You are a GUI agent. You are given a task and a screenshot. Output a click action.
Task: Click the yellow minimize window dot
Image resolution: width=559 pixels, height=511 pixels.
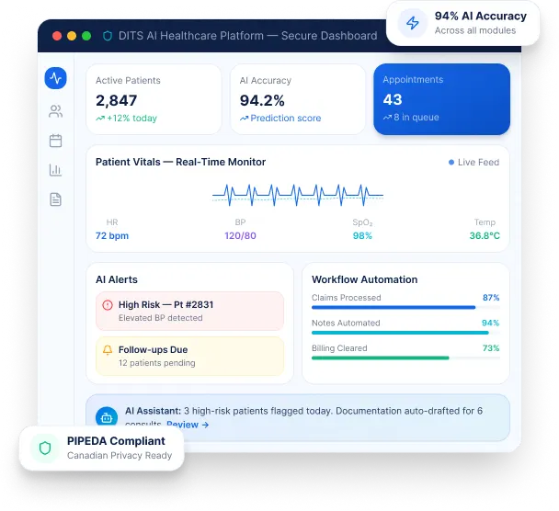tap(72, 36)
